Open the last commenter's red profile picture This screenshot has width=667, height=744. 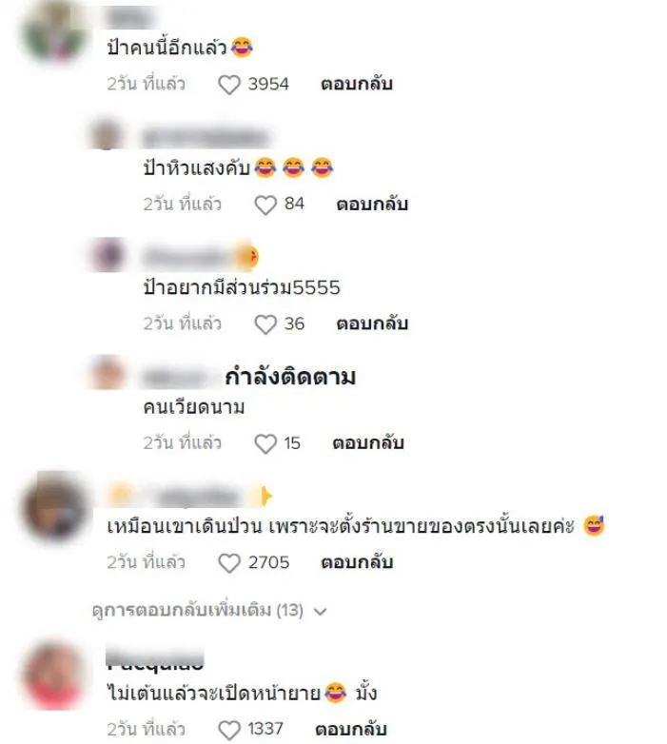pos(55,675)
